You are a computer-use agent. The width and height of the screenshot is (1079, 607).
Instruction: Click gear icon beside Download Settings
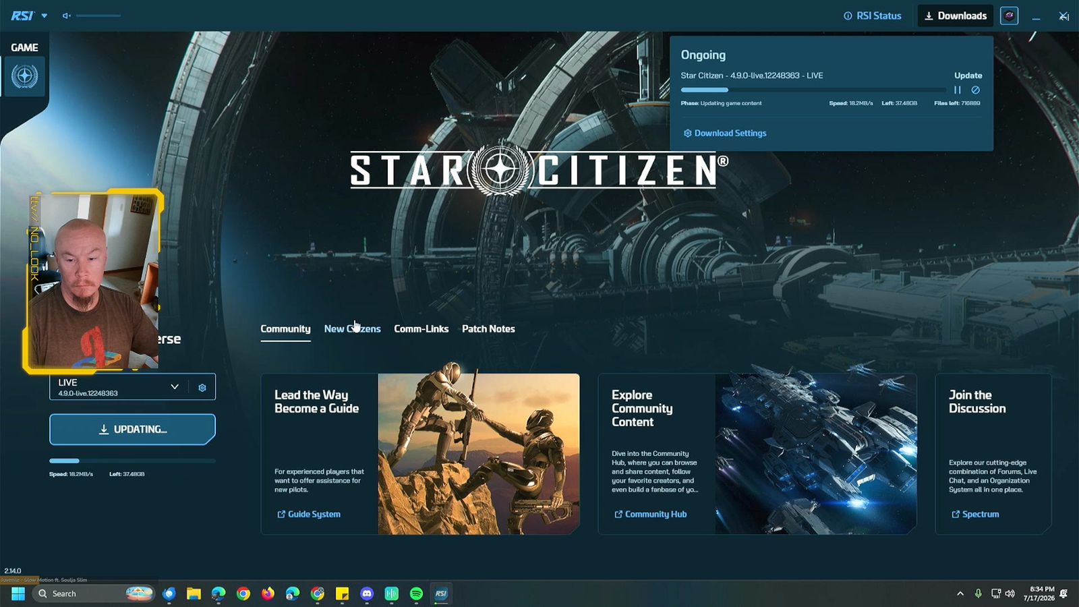687,133
